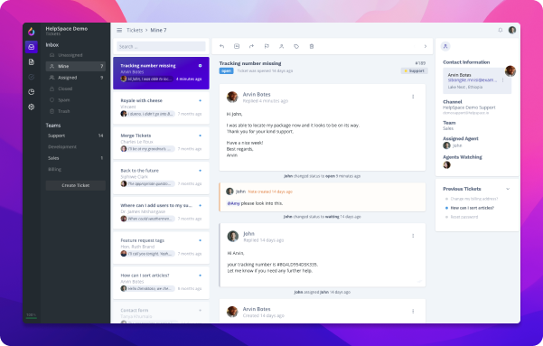Open the Feature request tags ticket
The height and width of the screenshot is (346, 543).
[161, 248]
